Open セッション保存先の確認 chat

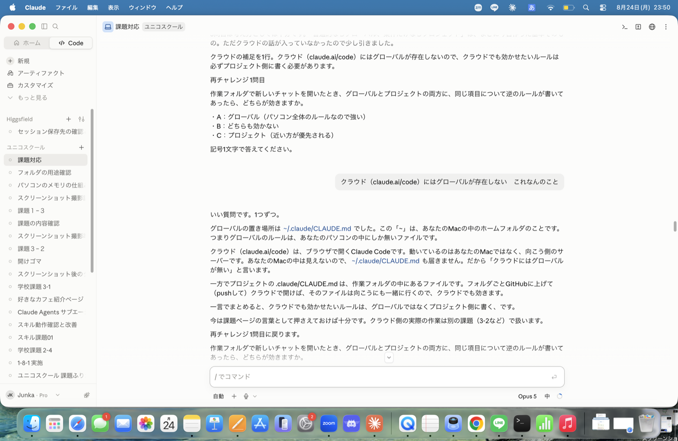(x=46, y=131)
